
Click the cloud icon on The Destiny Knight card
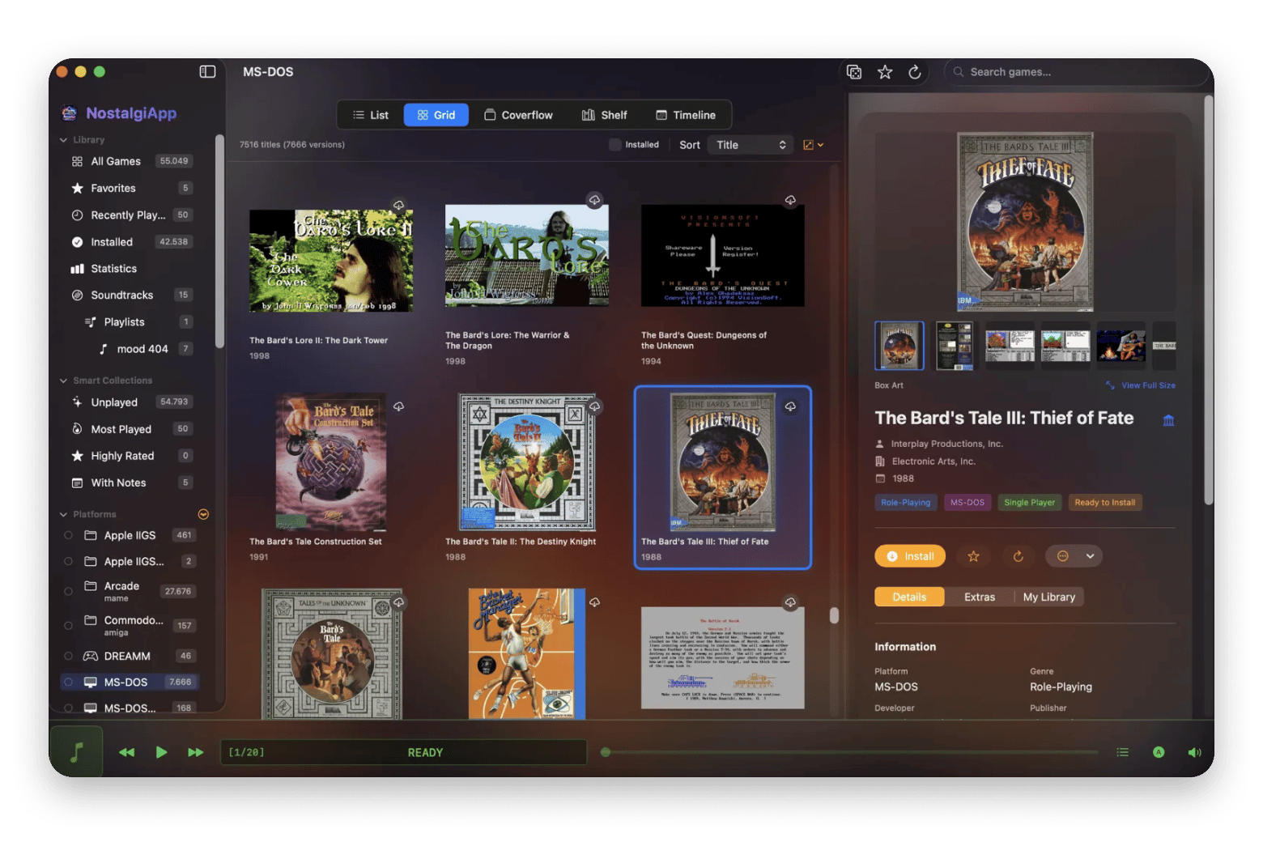(594, 406)
